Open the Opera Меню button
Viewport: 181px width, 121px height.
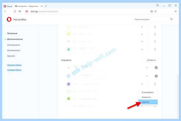tap(8, 6)
